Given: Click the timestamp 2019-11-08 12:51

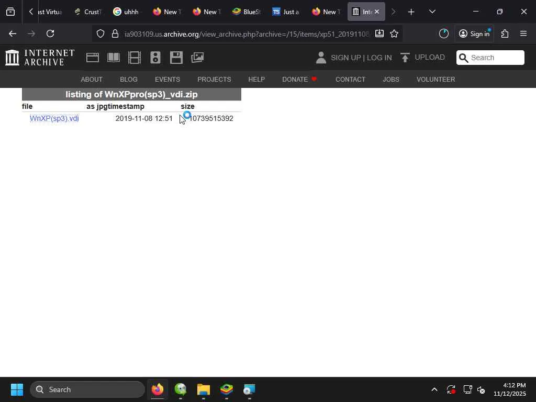Looking at the screenshot, I should coord(144,118).
